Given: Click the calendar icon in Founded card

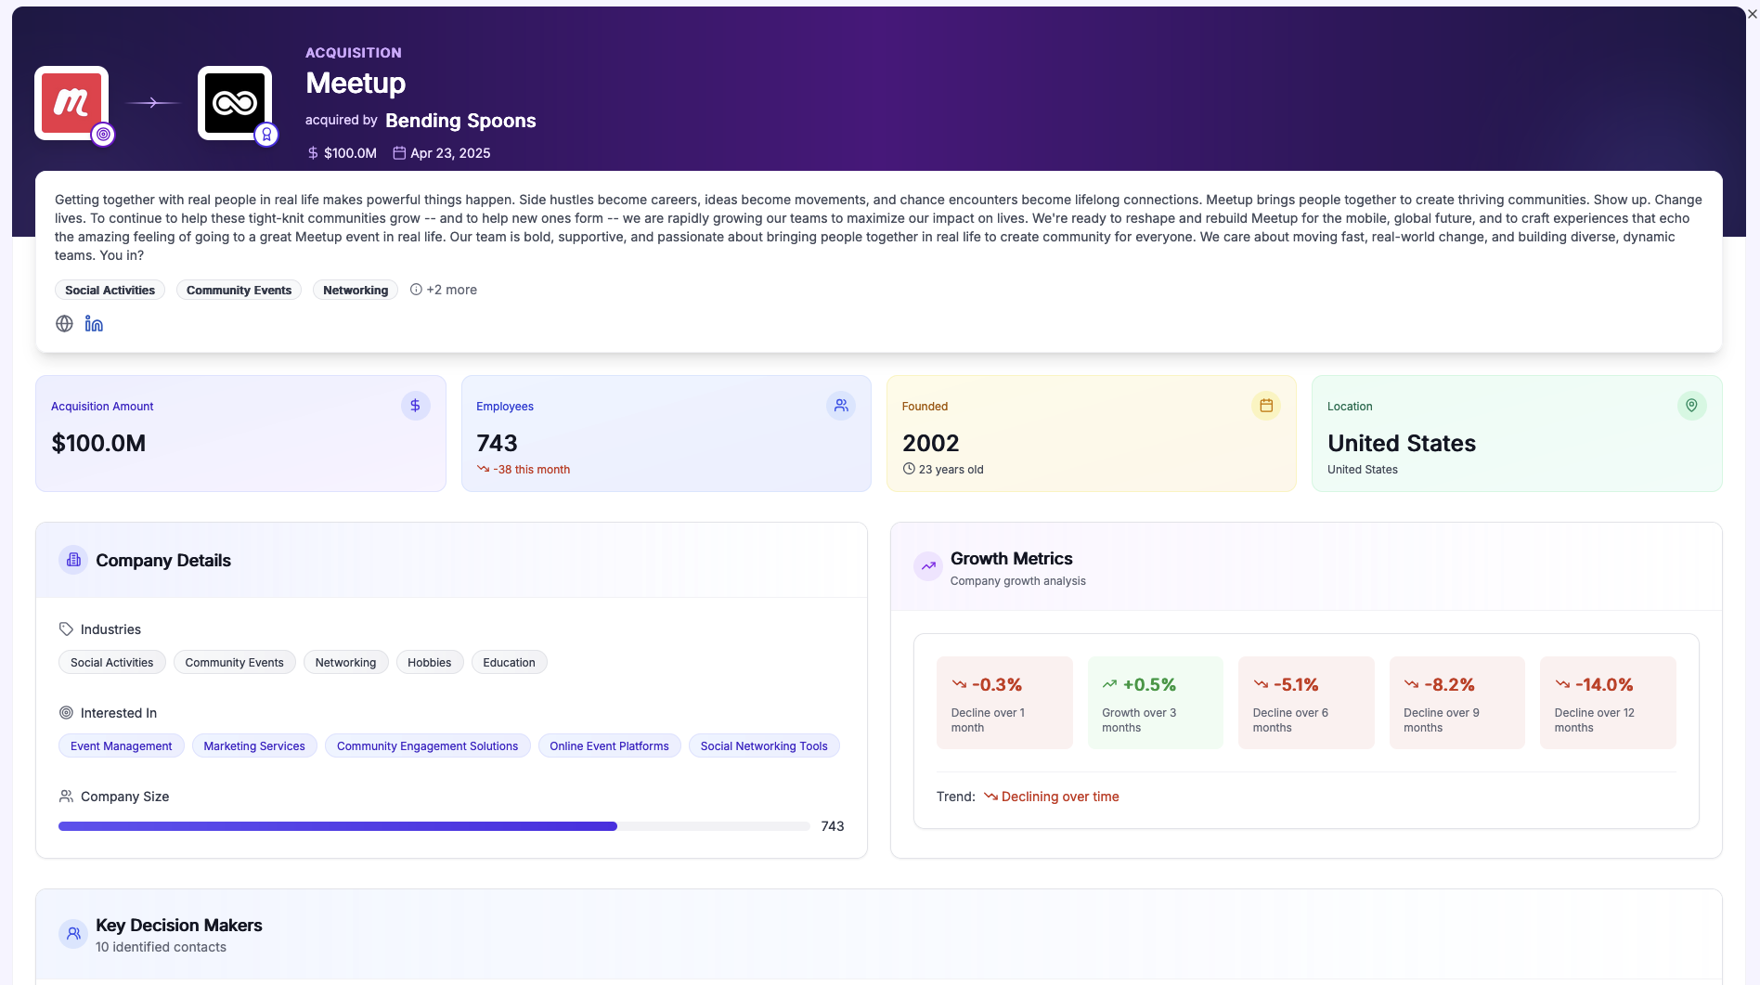Looking at the screenshot, I should [1266, 406].
